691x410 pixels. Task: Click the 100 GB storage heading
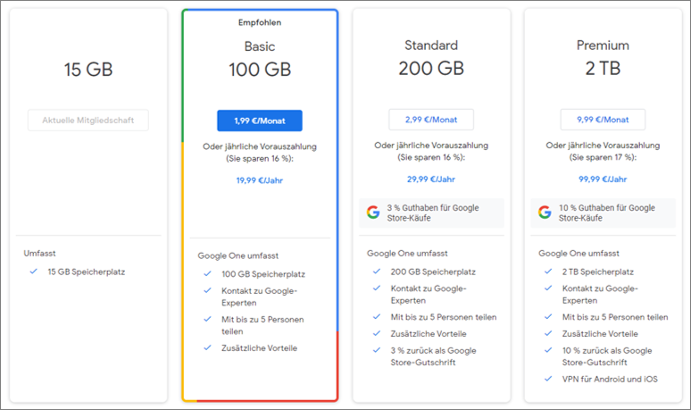pos(260,70)
